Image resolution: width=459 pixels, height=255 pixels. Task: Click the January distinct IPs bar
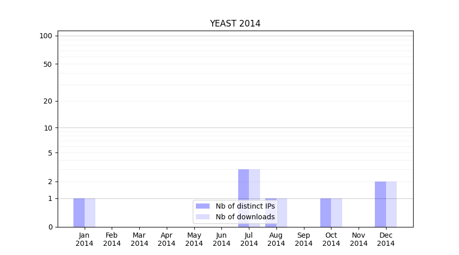[79, 213]
